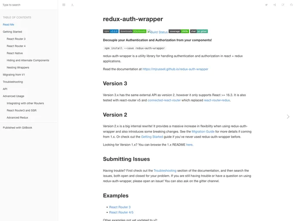297x221 pixels.
Task: Open the GitHub repository icon
Action: [x=291, y=5]
